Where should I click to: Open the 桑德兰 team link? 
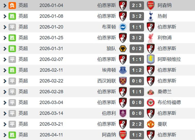click(165, 92)
